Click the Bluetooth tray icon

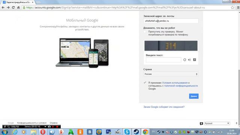(205, 132)
